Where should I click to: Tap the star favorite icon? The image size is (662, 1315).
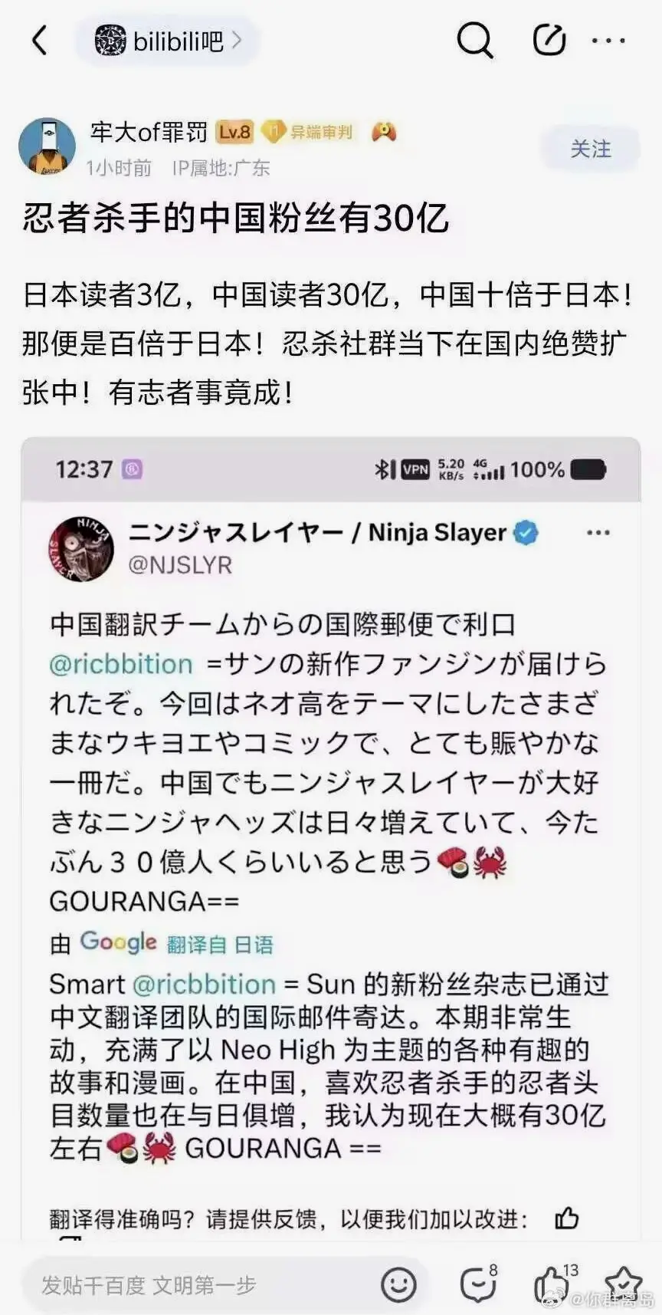point(624,1284)
